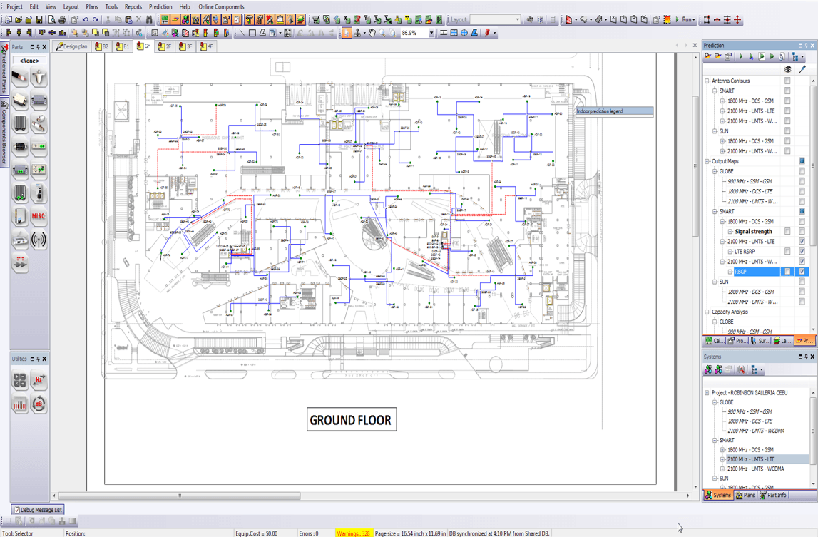Click the pushpin to auto-hide the Prediction panel

(x=806, y=45)
